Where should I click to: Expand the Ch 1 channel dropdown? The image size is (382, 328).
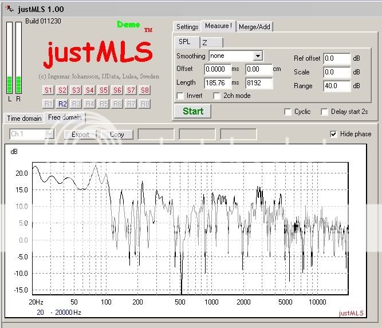50,135
